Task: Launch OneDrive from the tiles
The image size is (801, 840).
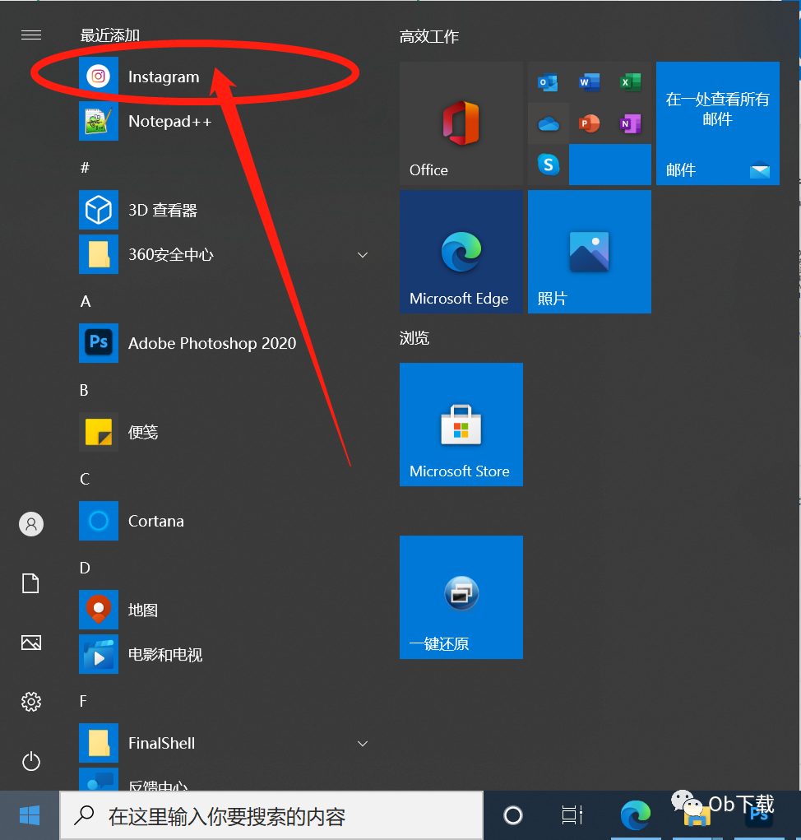Action: (x=548, y=123)
